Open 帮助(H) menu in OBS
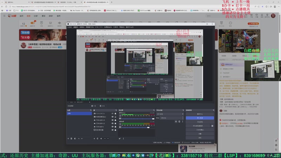Image resolution: width=281 pixels, height=158 pixels. [122, 27]
